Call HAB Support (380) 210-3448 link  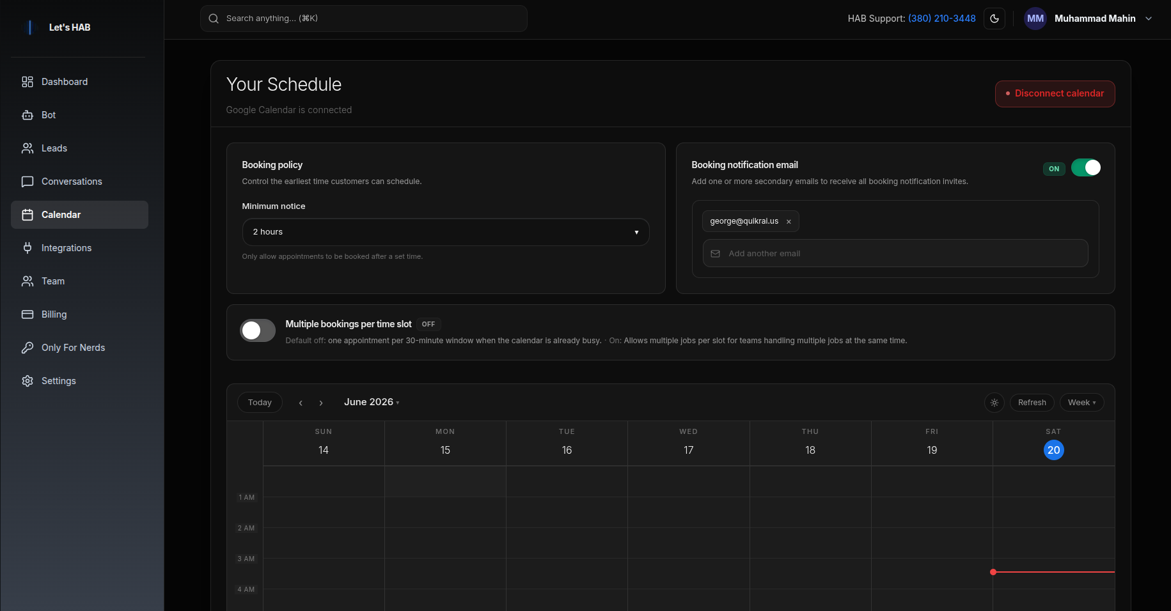[942, 19]
